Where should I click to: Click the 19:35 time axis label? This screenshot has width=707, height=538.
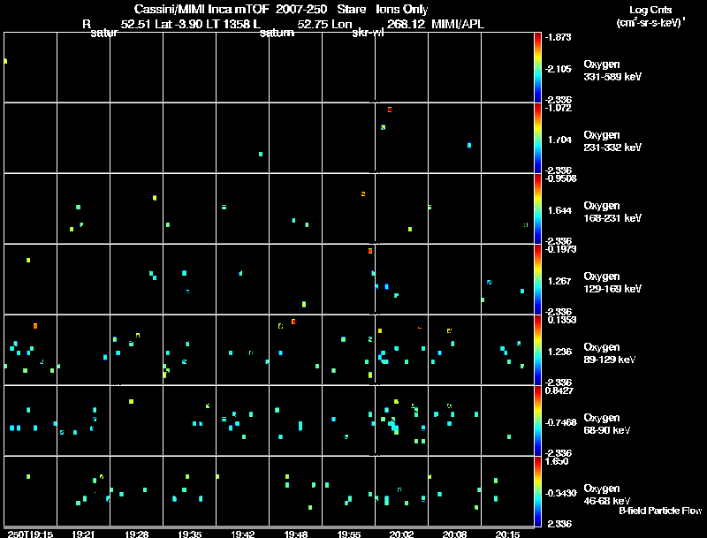point(189,534)
